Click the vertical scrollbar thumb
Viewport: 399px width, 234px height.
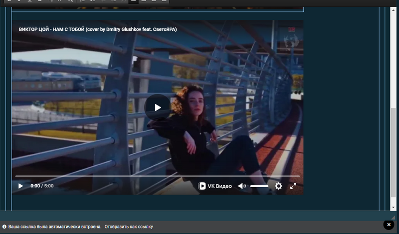click(x=394, y=152)
